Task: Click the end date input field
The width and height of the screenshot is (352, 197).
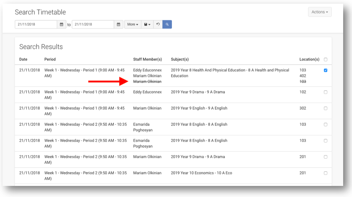Action: click(x=93, y=24)
